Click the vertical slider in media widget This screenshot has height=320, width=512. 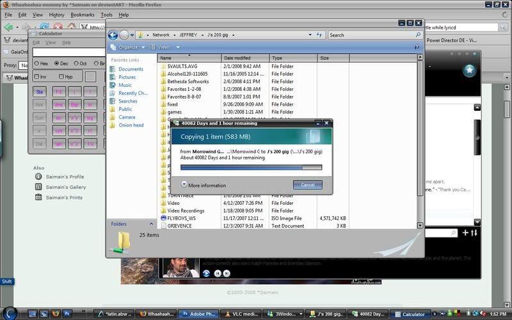coord(477,137)
